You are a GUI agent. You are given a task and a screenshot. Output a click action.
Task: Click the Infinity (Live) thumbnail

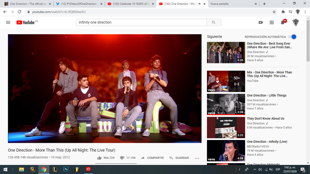(226, 151)
